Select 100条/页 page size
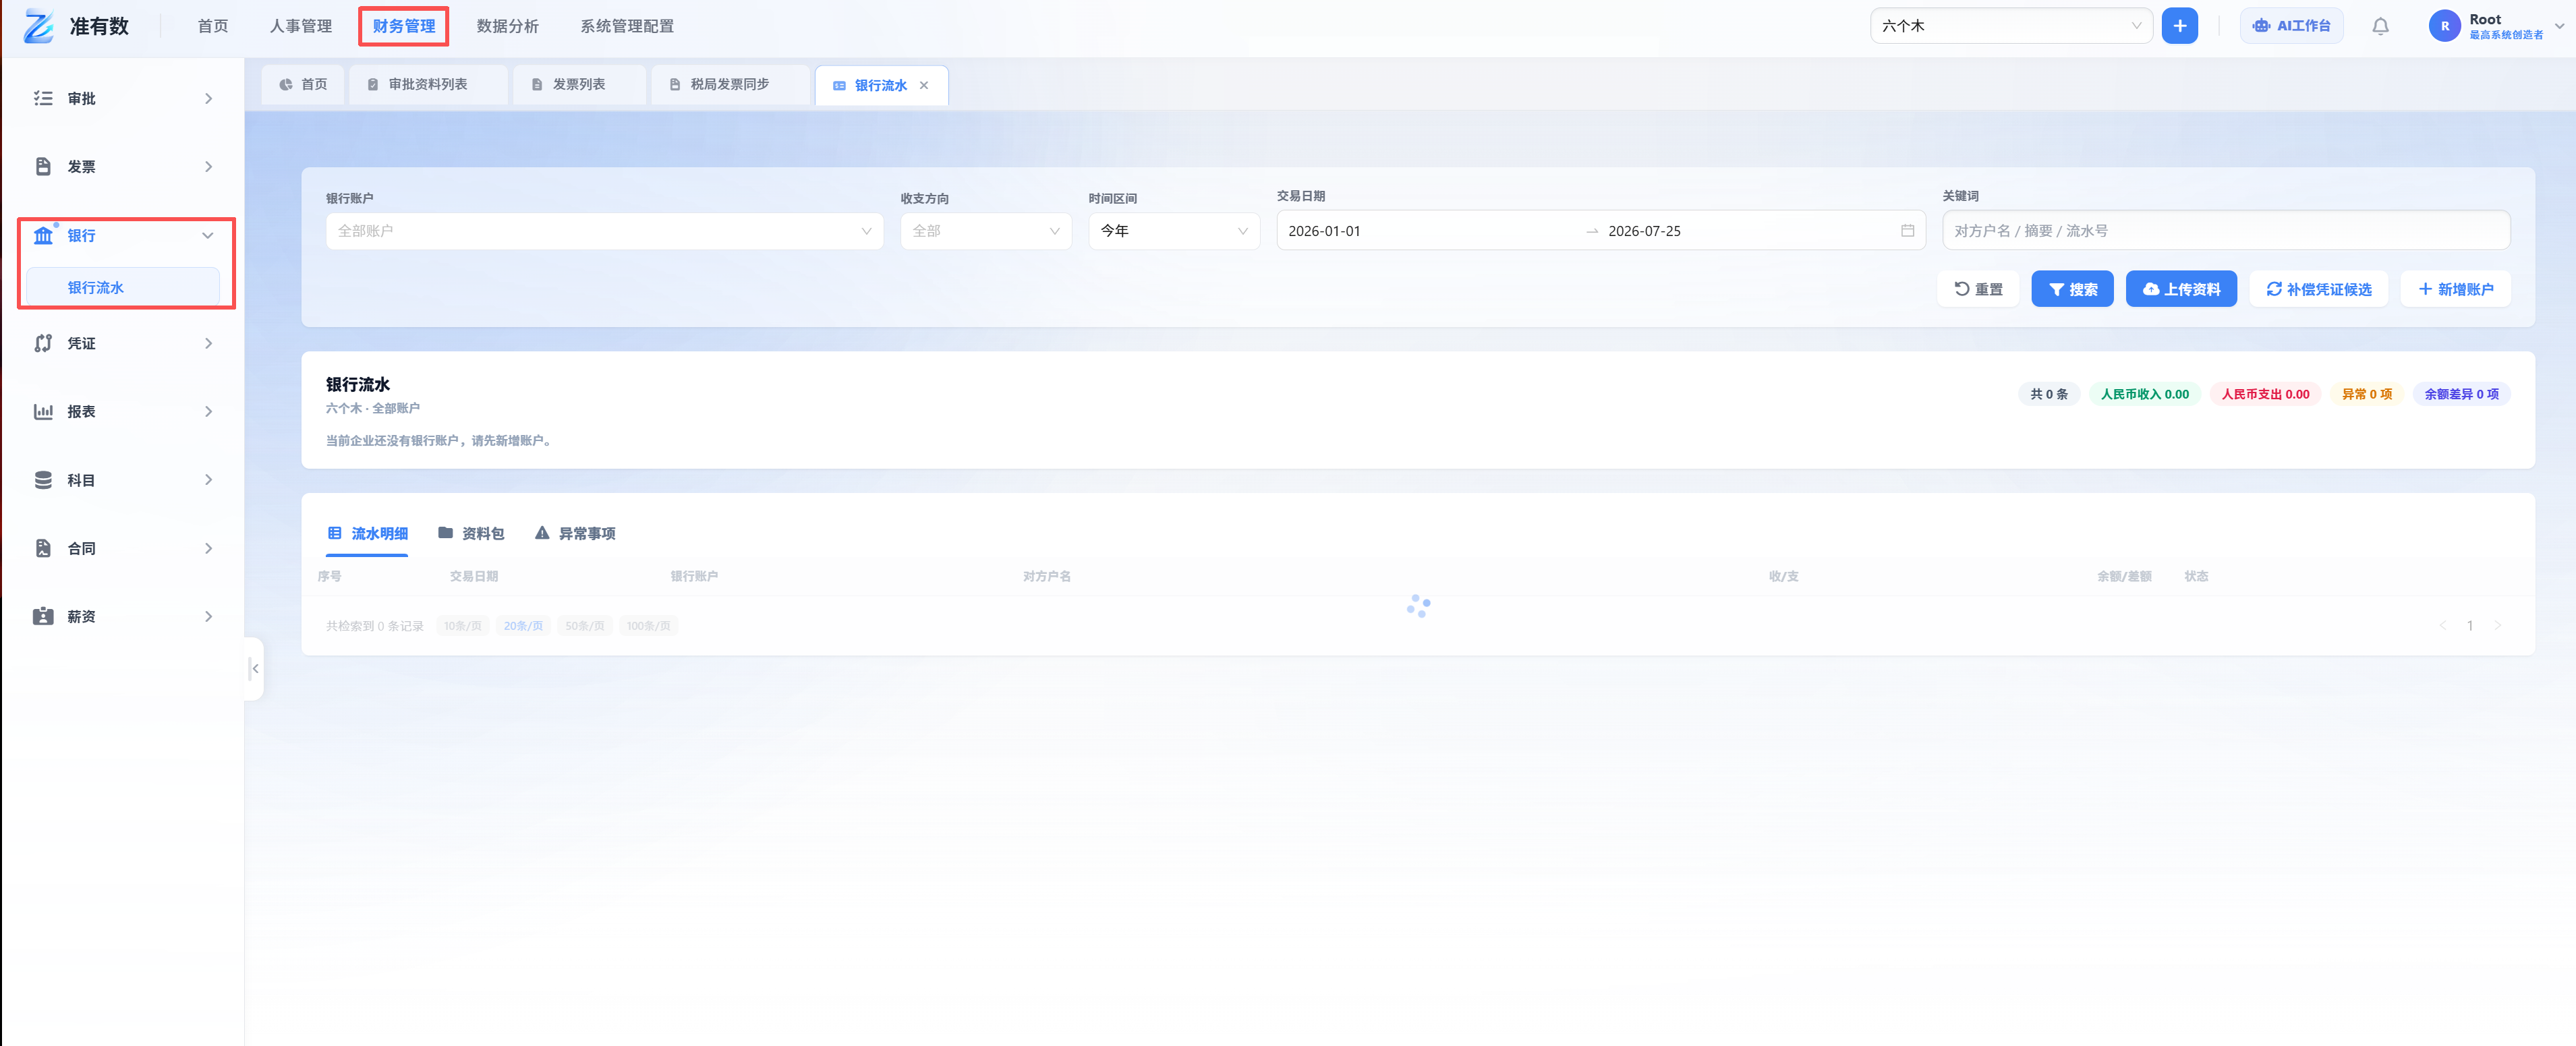2576x1046 pixels. 648,626
